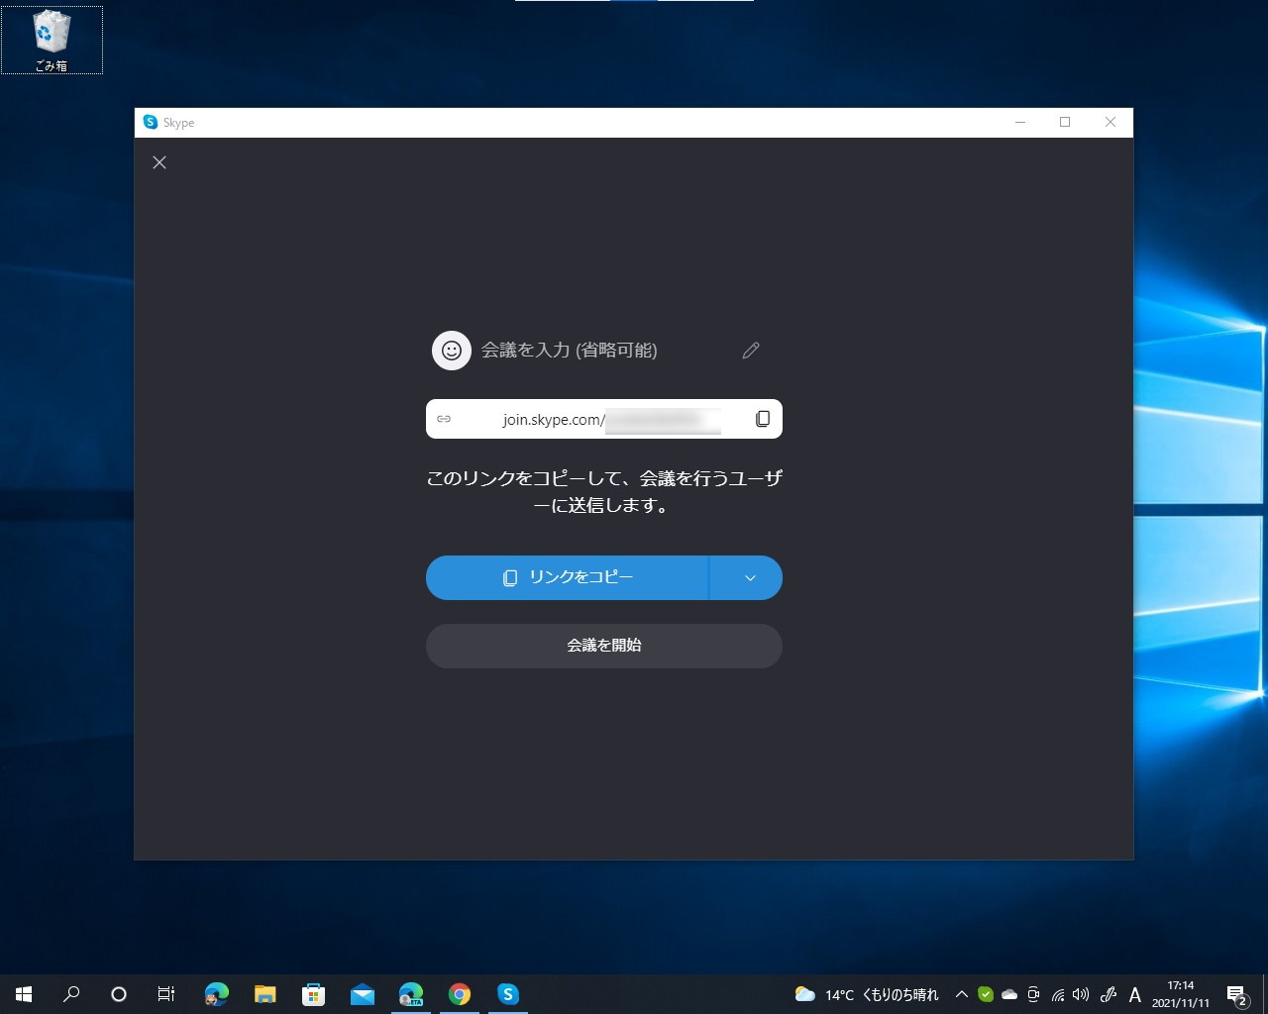
Task: Open the emoji smiley picker
Action: tap(451, 350)
